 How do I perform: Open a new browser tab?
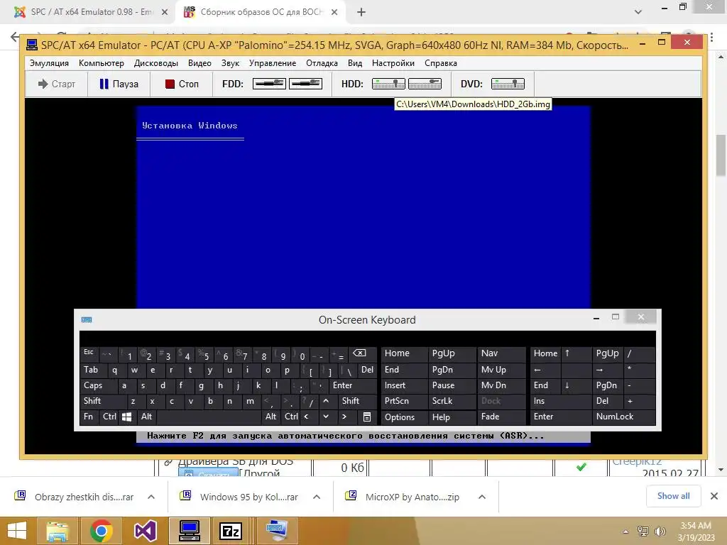click(361, 12)
